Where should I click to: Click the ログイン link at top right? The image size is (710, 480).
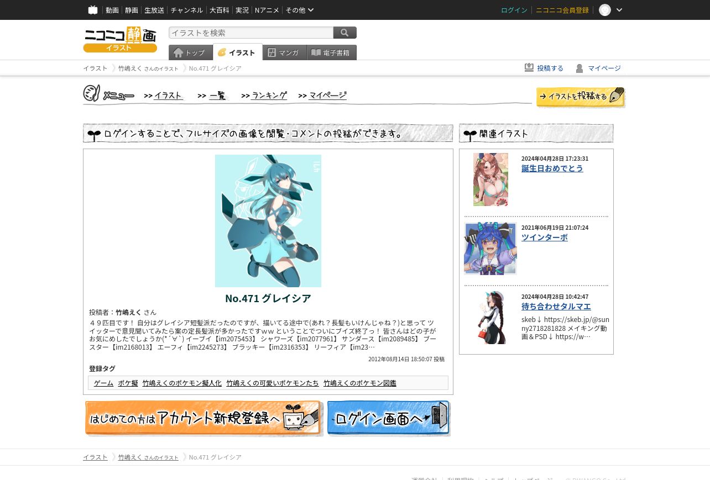click(x=514, y=10)
